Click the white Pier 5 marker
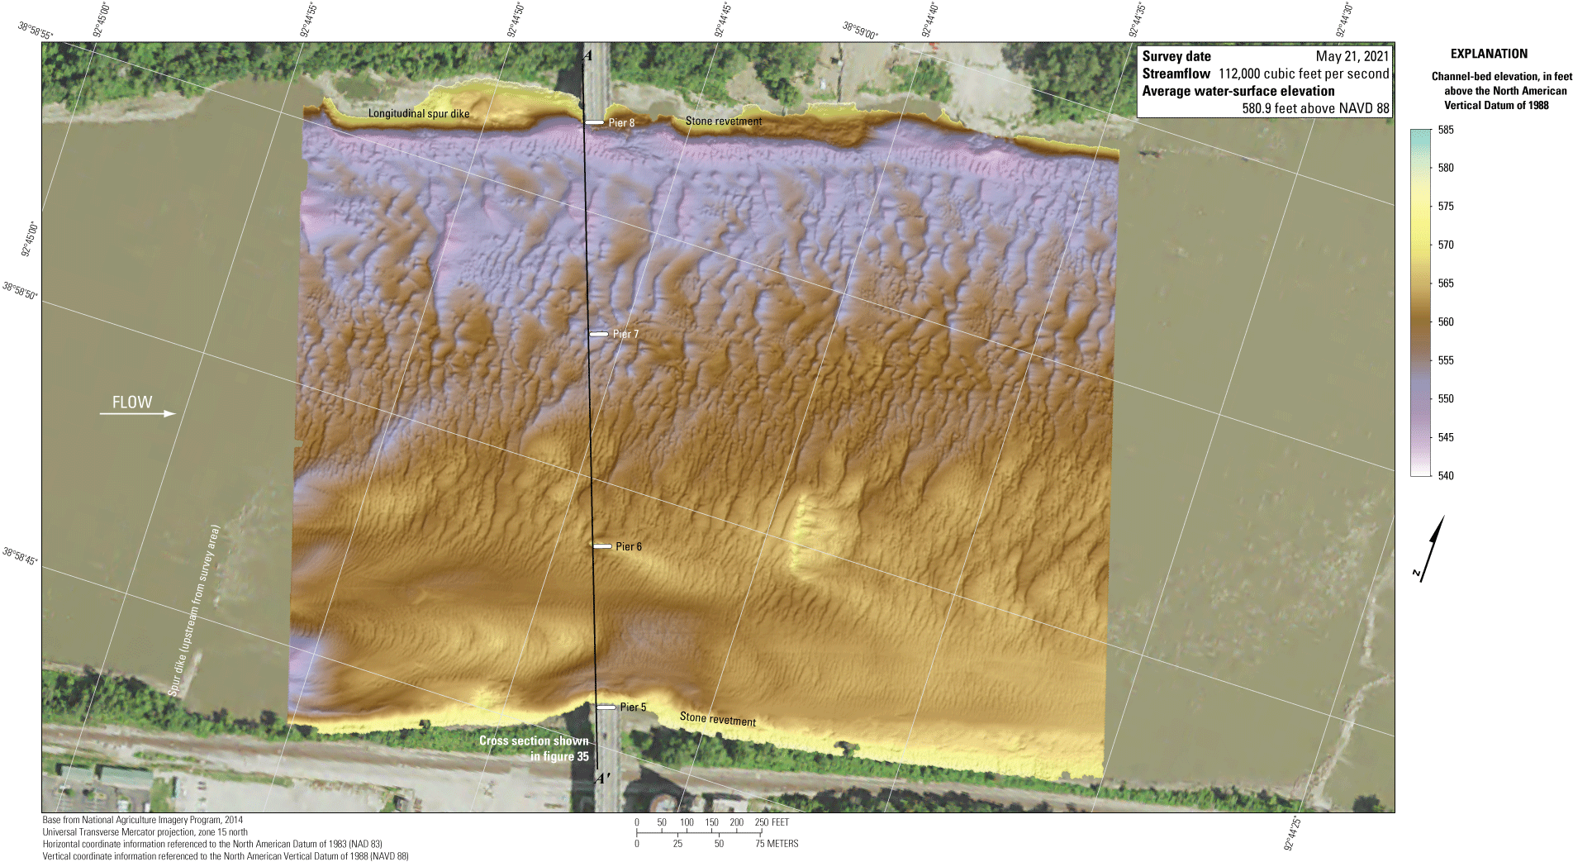The height and width of the screenshot is (862, 1573). pos(606,707)
